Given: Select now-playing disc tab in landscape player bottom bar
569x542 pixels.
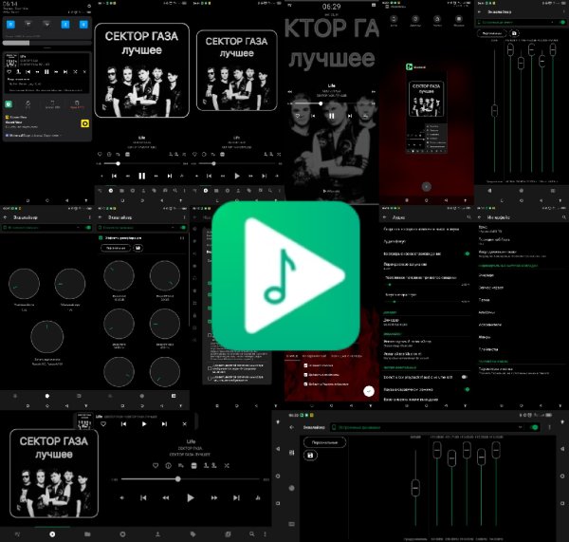Looking at the screenshot, I should [52, 534].
